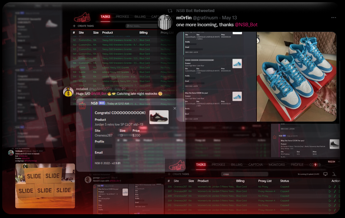Click the search field containing 'copp'
Screen dimensions: 345x218
[244, 174]
